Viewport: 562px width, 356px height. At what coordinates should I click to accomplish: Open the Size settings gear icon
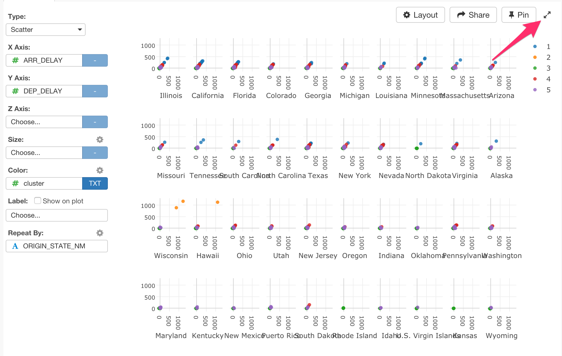coord(100,139)
